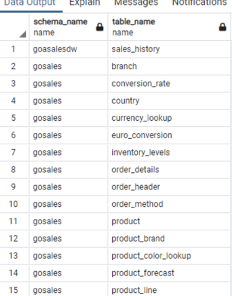Click the schema_name column lock icon
232x296 pixels.
(100, 27)
